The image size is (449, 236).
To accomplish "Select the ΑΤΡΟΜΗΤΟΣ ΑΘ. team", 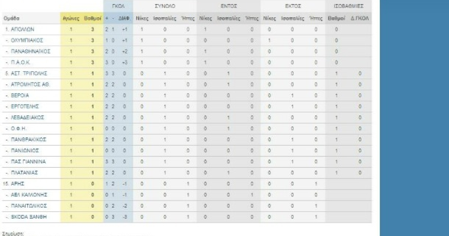I will [x=30, y=84].
